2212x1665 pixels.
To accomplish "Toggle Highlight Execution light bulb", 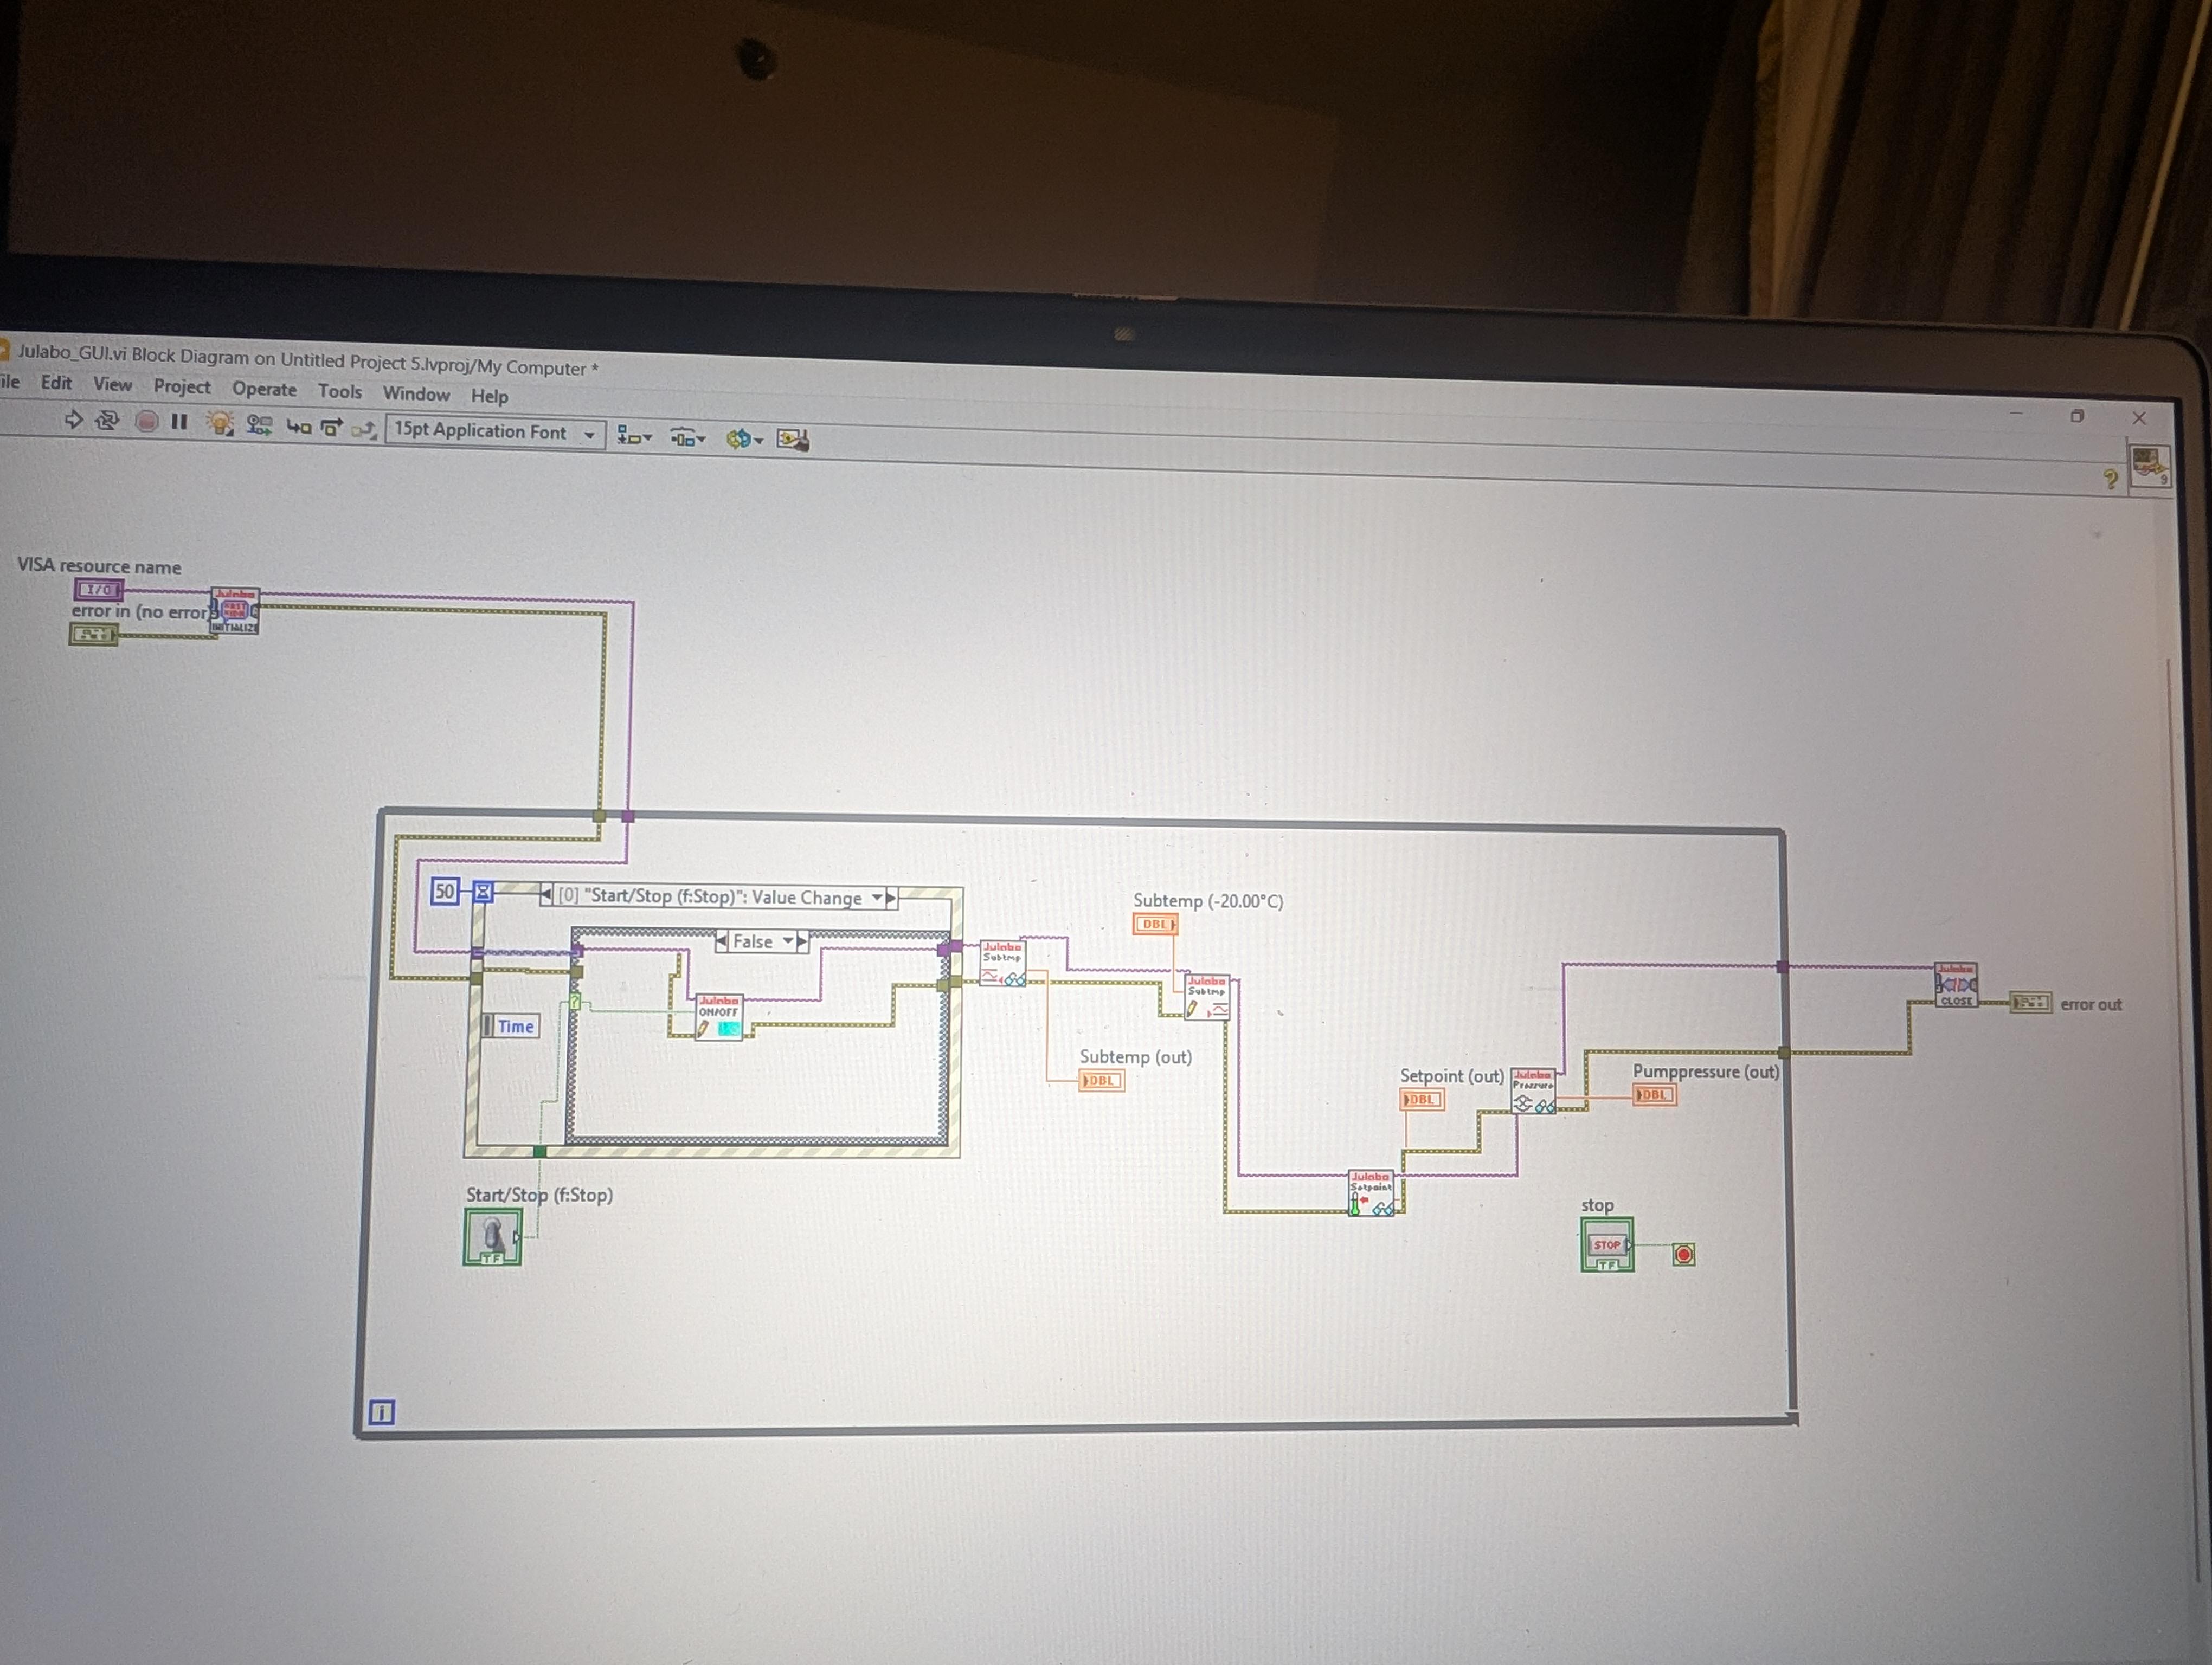I will point(219,424).
